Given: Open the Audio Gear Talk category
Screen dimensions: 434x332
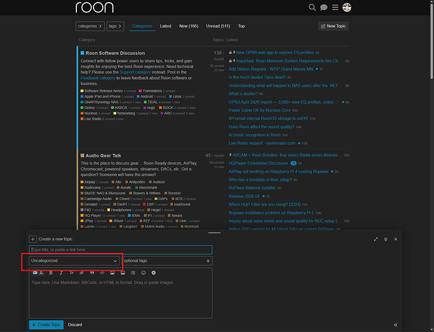Looking at the screenshot, I should (x=104, y=155).
